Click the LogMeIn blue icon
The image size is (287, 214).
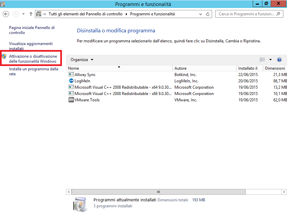[x=71, y=81]
